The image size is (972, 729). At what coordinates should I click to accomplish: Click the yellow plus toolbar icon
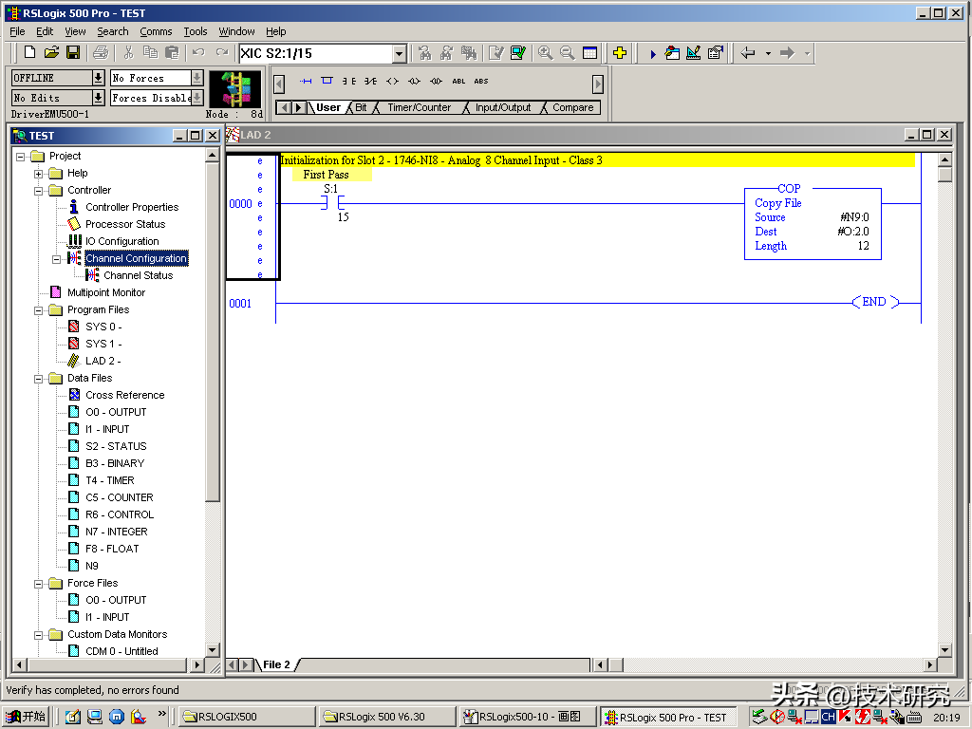coord(620,53)
